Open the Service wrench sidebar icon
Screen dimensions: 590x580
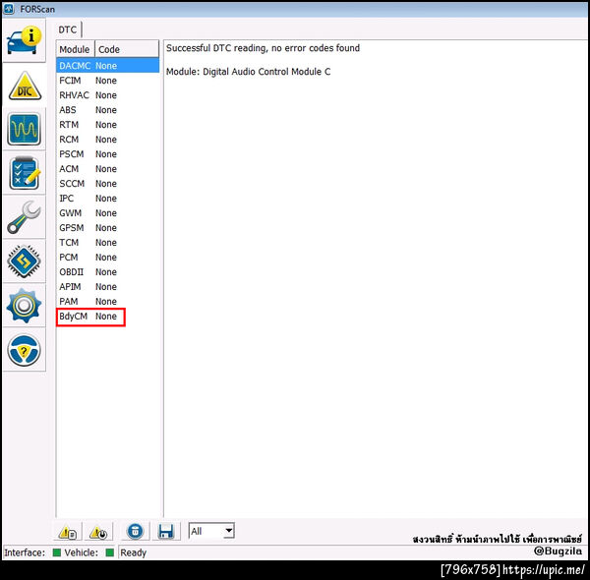24,217
